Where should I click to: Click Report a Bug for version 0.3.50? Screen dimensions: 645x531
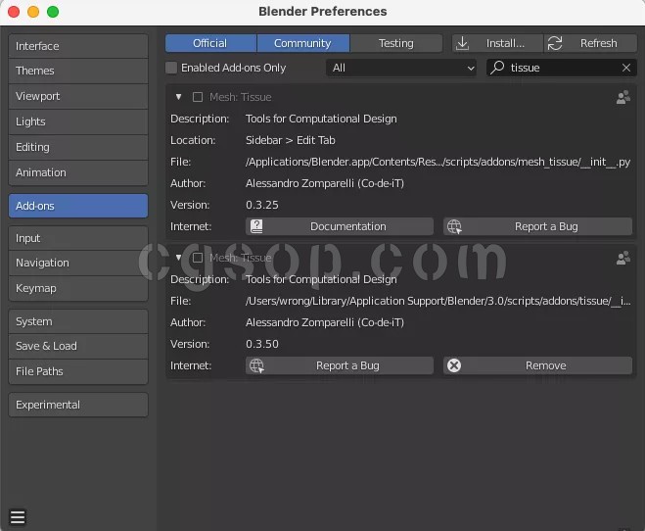[340, 365]
